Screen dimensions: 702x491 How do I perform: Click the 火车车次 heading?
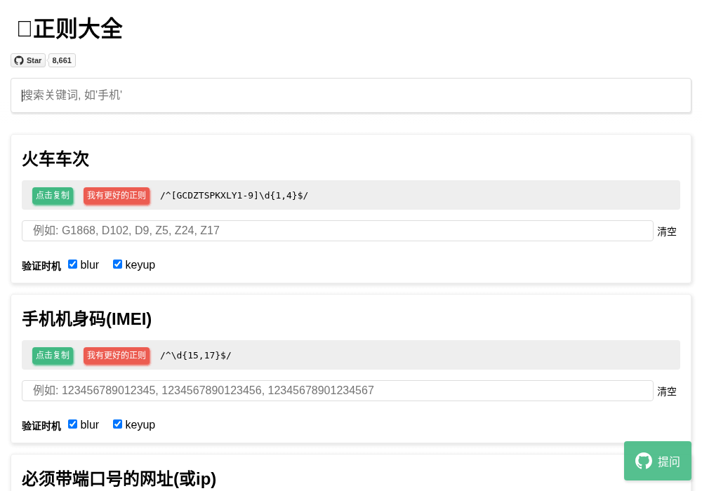(x=55, y=159)
